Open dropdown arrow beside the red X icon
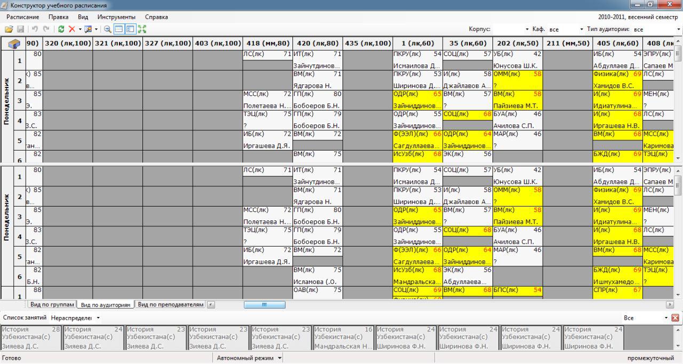Screen dimensions: 683x364 coord(80,29)
